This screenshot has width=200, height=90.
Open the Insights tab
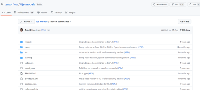(x=70, y=12)
